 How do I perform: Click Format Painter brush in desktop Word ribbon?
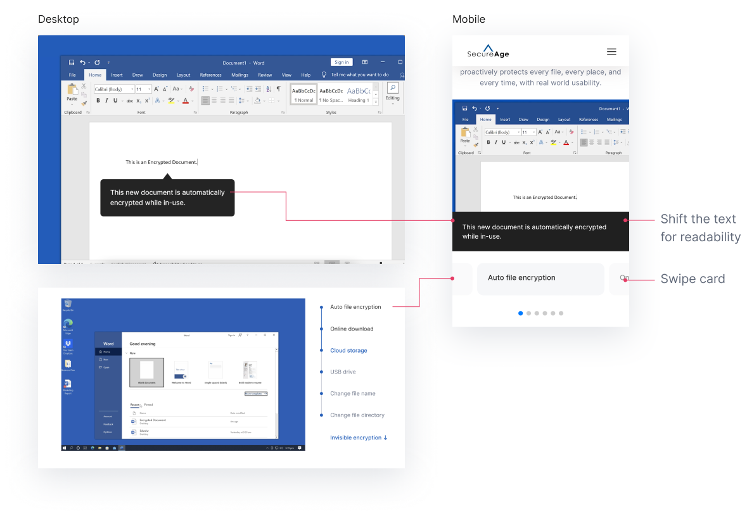(84, 103)
